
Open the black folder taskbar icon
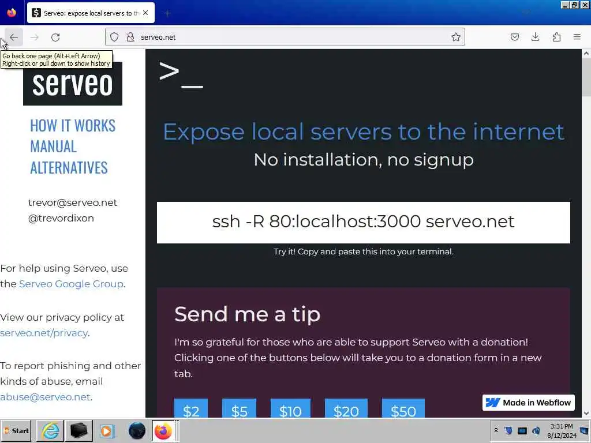78,430
